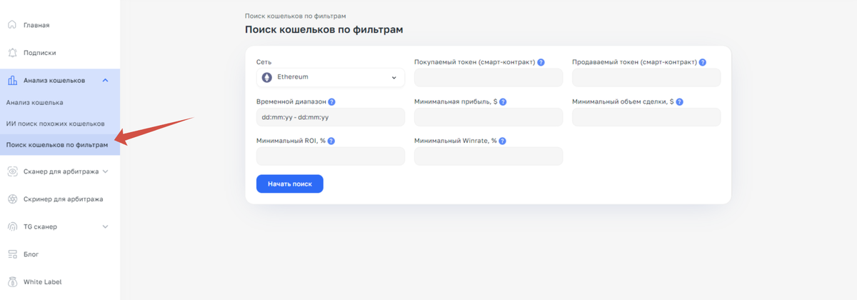
Task: Click the Сканер для арбитража icon
Action: [12, 171]
